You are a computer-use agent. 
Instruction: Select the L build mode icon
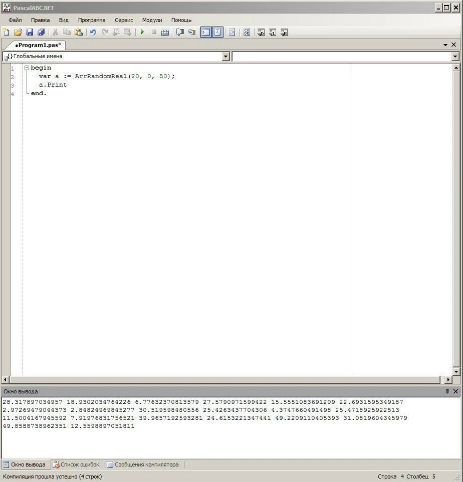coord(273,32)
